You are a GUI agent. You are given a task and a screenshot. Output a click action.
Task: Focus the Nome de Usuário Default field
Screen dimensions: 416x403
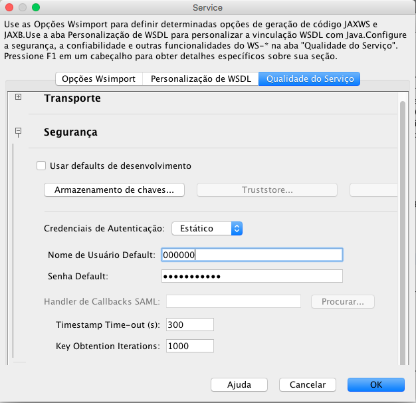pyautogui.click(x=252, y=255)
